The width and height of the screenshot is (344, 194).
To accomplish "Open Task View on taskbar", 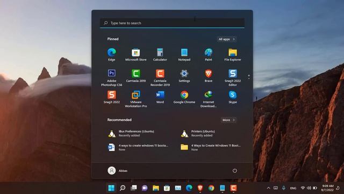I will point(134,188).
